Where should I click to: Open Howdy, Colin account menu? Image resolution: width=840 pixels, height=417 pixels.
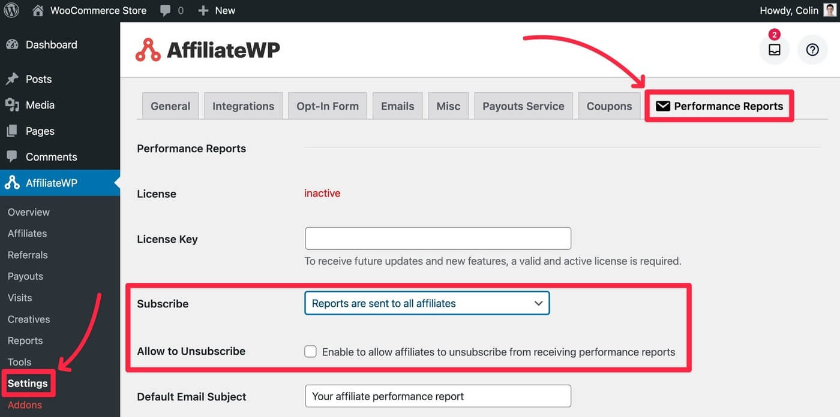(x=788, y=10)
